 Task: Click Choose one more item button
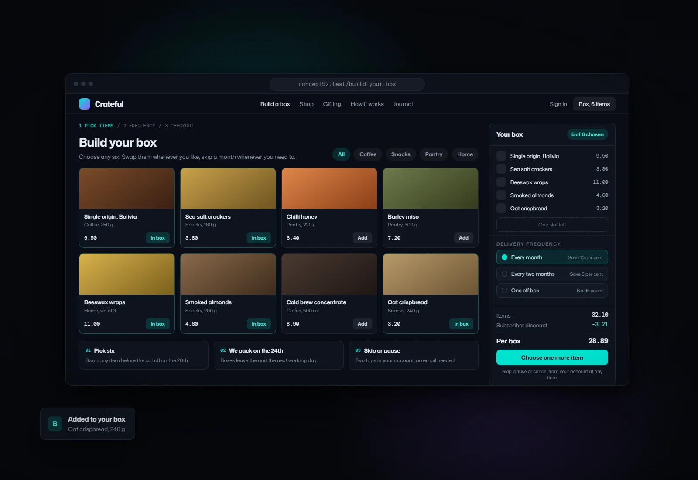click(552, 357)
